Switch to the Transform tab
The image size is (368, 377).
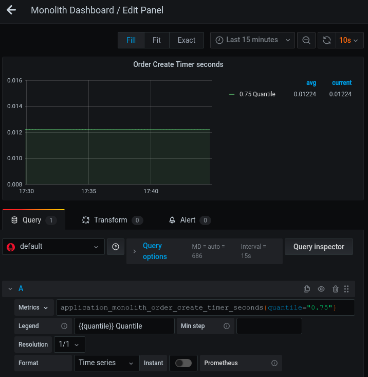[x=112, y=220]
